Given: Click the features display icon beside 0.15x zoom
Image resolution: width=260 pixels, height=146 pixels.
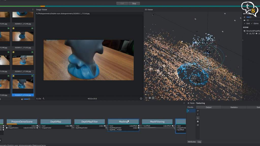Looking at the screenshot, I should coord(43,99).
